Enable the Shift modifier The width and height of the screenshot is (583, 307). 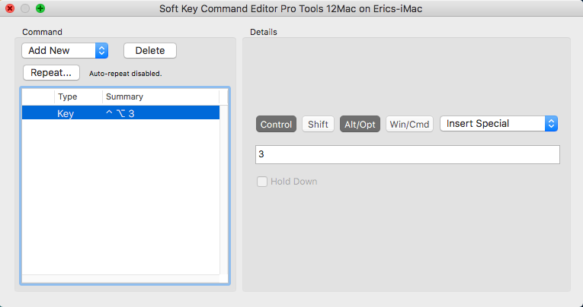318,124
